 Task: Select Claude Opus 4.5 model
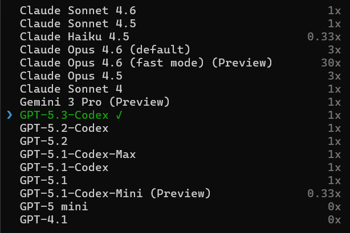coord(71,76)
